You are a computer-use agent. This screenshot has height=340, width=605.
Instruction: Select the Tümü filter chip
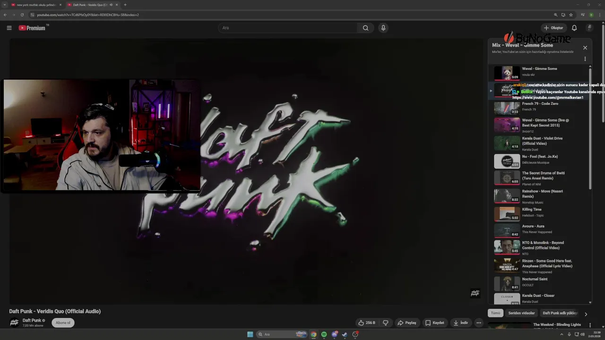point(495,313)
